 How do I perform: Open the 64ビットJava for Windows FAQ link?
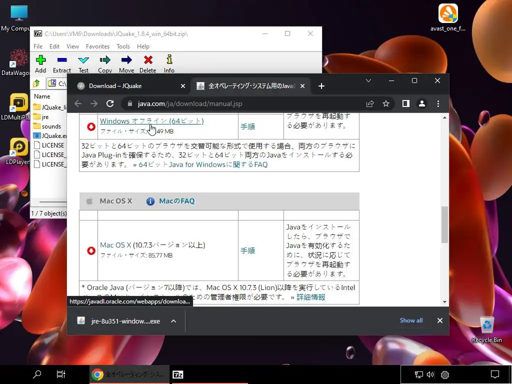pyautogui.click(x=203, y=164)
